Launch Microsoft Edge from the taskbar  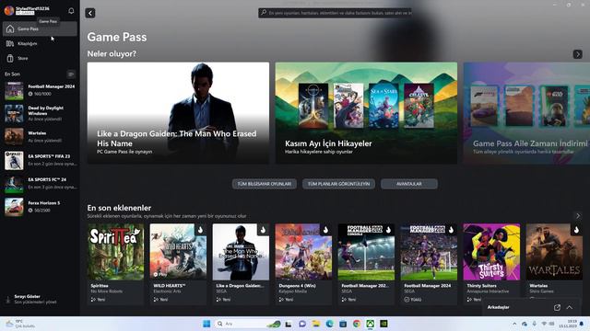tap(329, 324)
